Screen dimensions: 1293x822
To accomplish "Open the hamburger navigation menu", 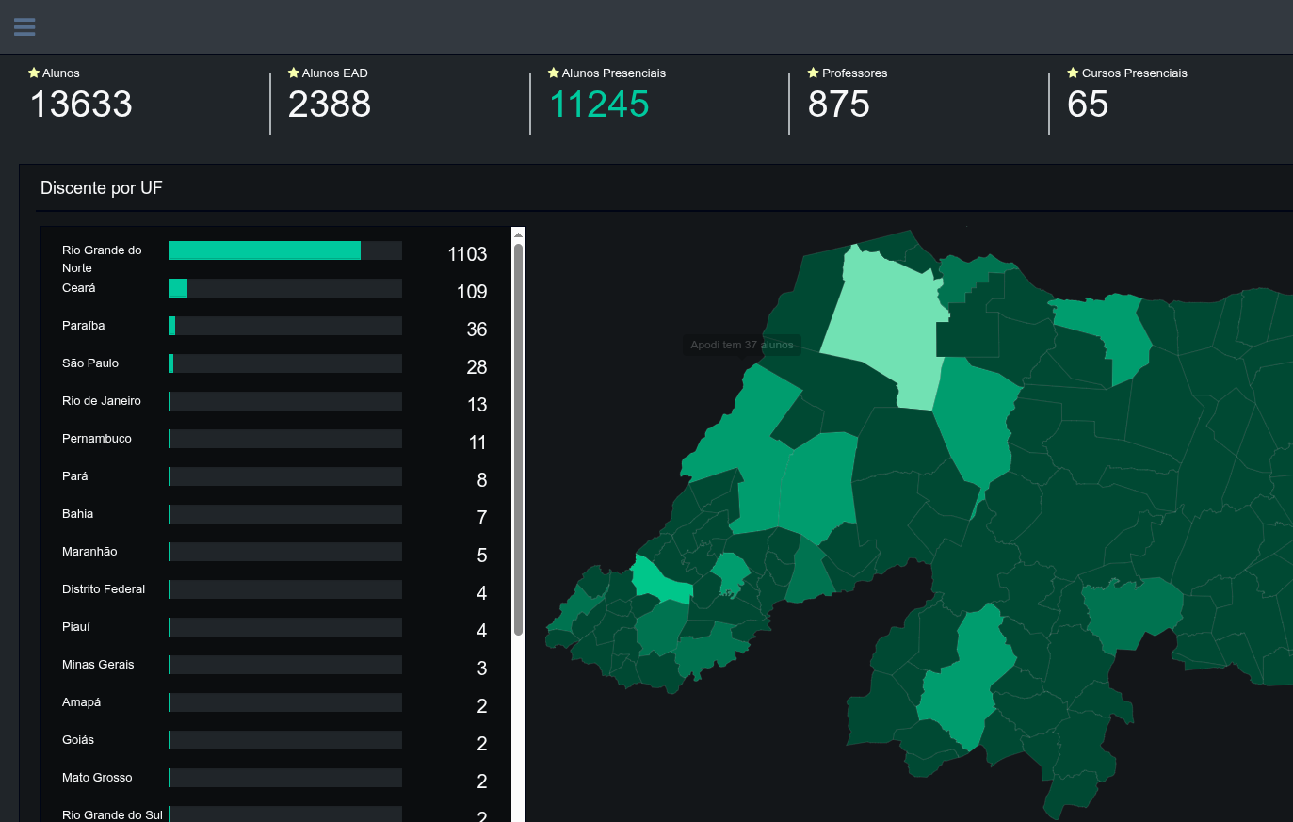I will (x=24, y=26).
